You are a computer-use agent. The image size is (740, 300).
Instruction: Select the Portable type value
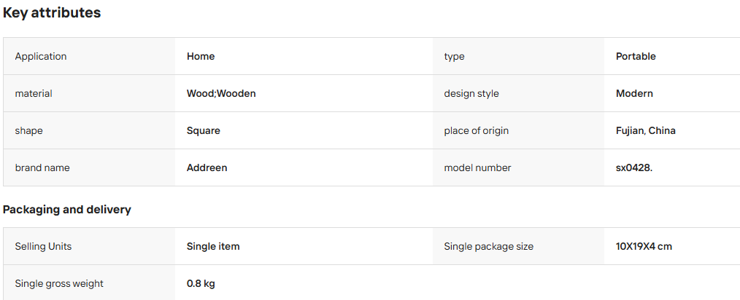(636, 56)
